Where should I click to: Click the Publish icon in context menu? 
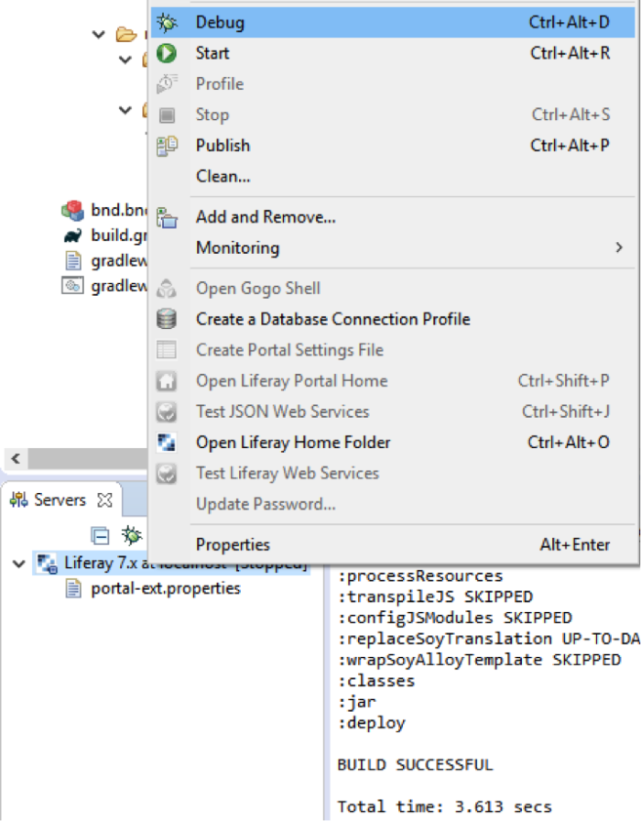coord(167,146)
